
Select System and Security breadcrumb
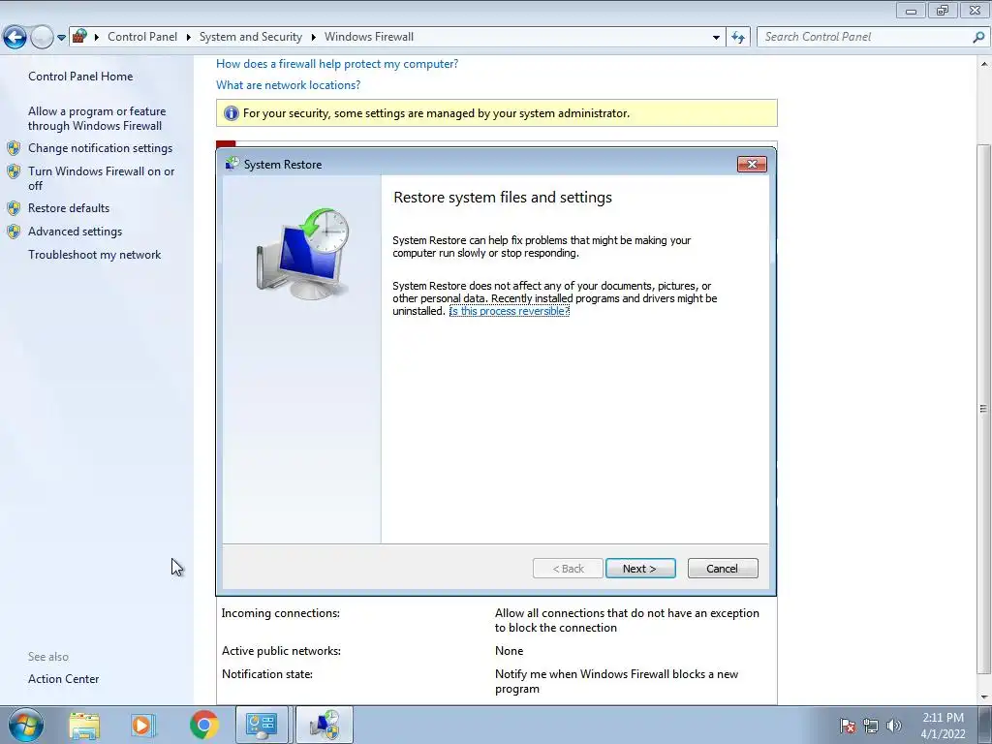[x=251, y=37]
